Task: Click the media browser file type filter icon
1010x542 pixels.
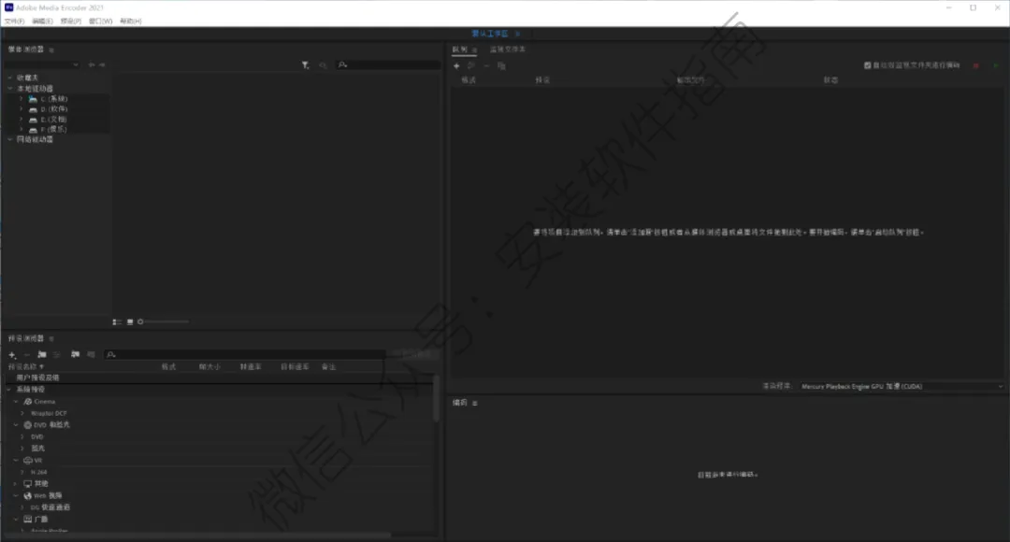Action: click(305, 65)
